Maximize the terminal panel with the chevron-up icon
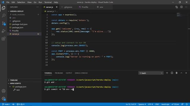 (x=181, y=73)
